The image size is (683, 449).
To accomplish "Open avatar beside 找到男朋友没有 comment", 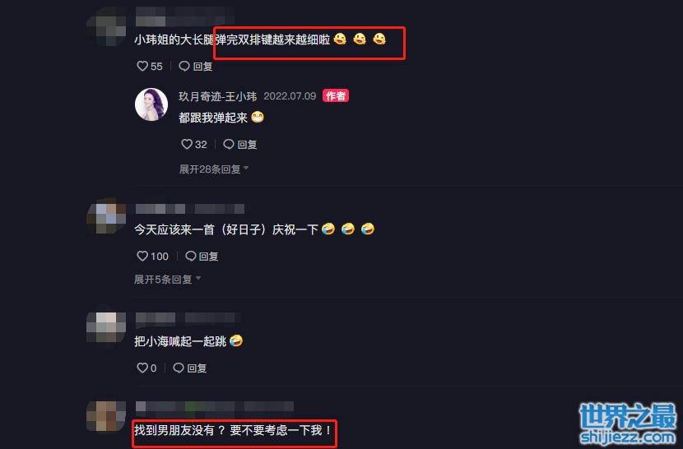I will pyautogui.click(x=107, y=417).
